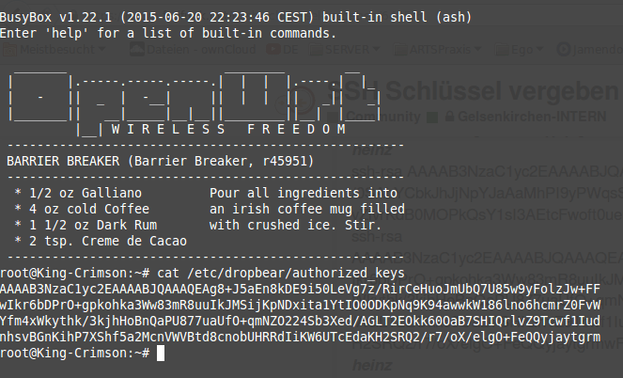623x378 pixels.
Task: Expand the ARTSPraxis dropdown arrow
Action: tap(477, 49)
